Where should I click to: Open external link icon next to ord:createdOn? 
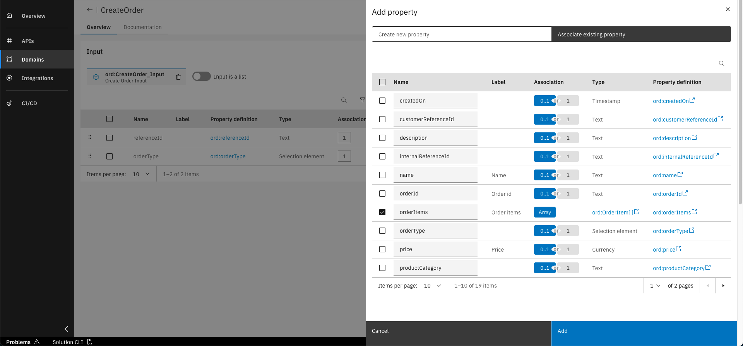692,100
